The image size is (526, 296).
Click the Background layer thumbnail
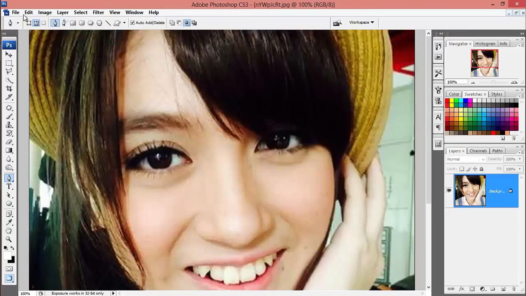tap(470, 191)
